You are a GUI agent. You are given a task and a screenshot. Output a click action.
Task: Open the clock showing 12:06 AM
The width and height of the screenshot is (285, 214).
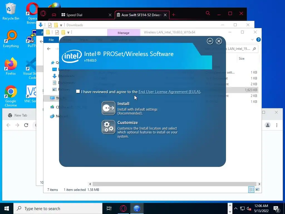(261, 208)
